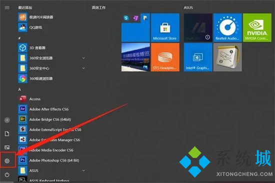Open the photo thumbnail tile
Screen dimensions: 275x183
point(135,57)
